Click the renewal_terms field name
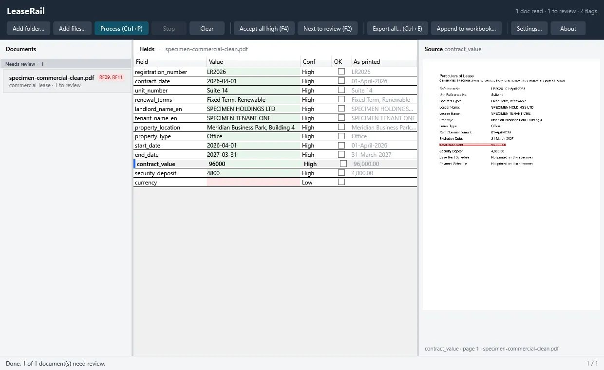 click(153, 99)
